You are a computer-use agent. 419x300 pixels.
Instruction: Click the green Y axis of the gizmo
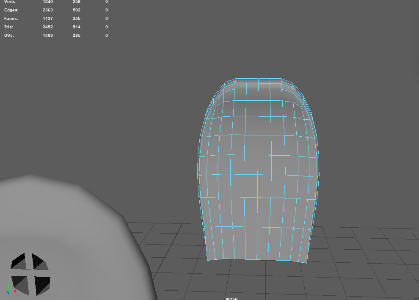[x=8, y=286]
